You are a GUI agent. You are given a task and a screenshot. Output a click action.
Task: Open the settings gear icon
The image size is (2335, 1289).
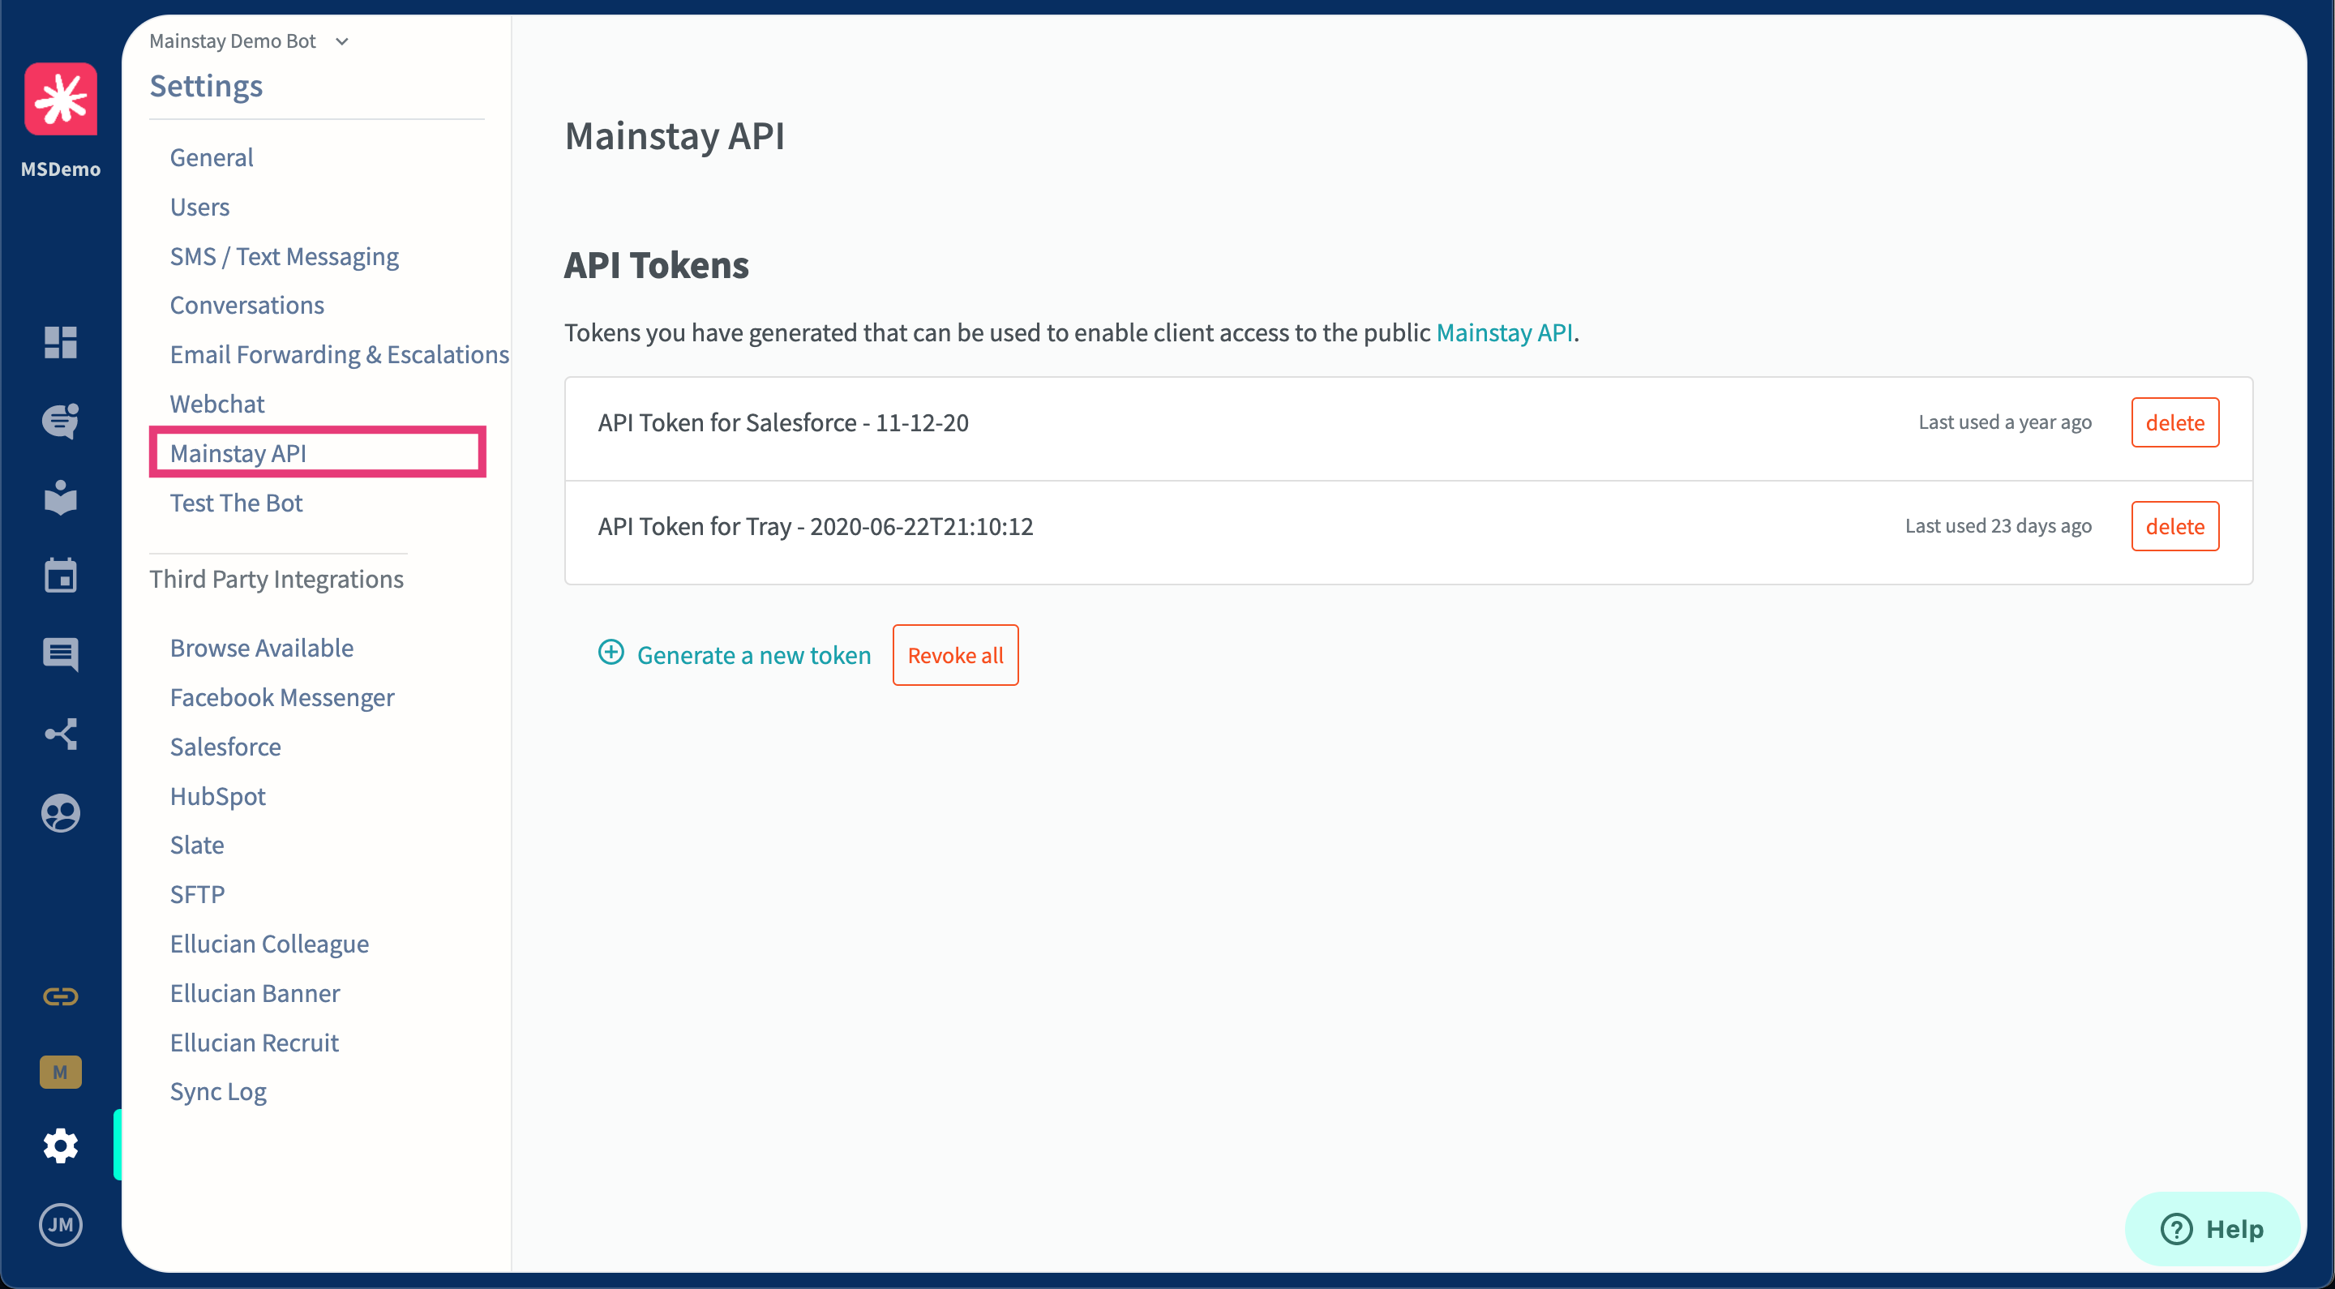pyautogui.click(x=61, y=1146)
